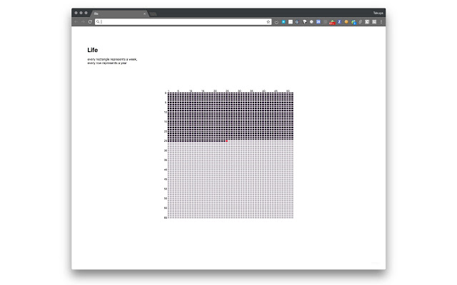Click the chain link extension icon
Image resolution: width=457 pixels, height=285 pixels.
point(361,22)
